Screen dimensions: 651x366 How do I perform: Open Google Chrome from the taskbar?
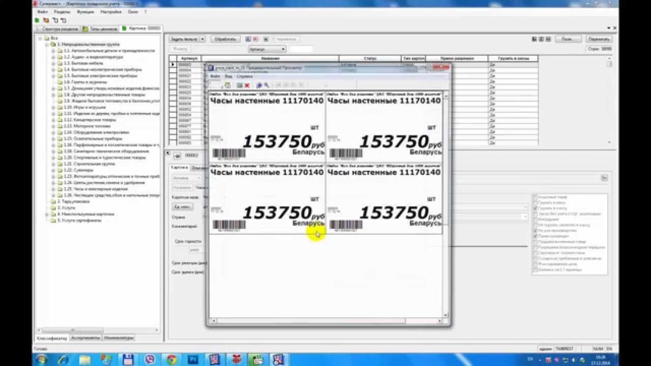[171, 359]
